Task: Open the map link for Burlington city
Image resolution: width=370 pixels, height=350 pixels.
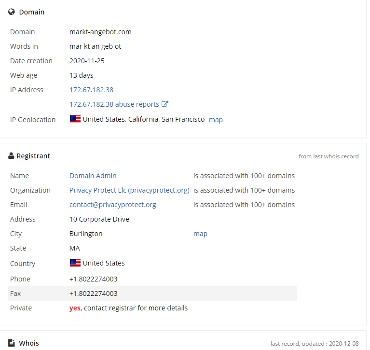Action: point(200,234)
